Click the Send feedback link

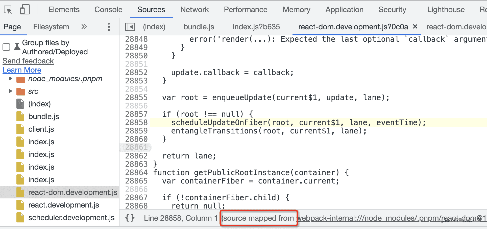pyautogui.click(x=28, y=61)
